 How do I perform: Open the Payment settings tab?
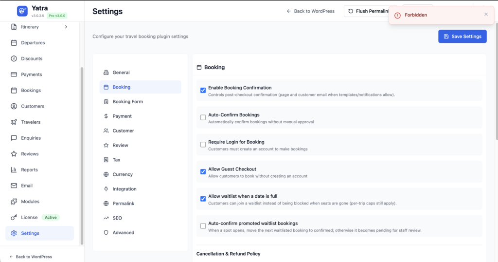(122, 116)
